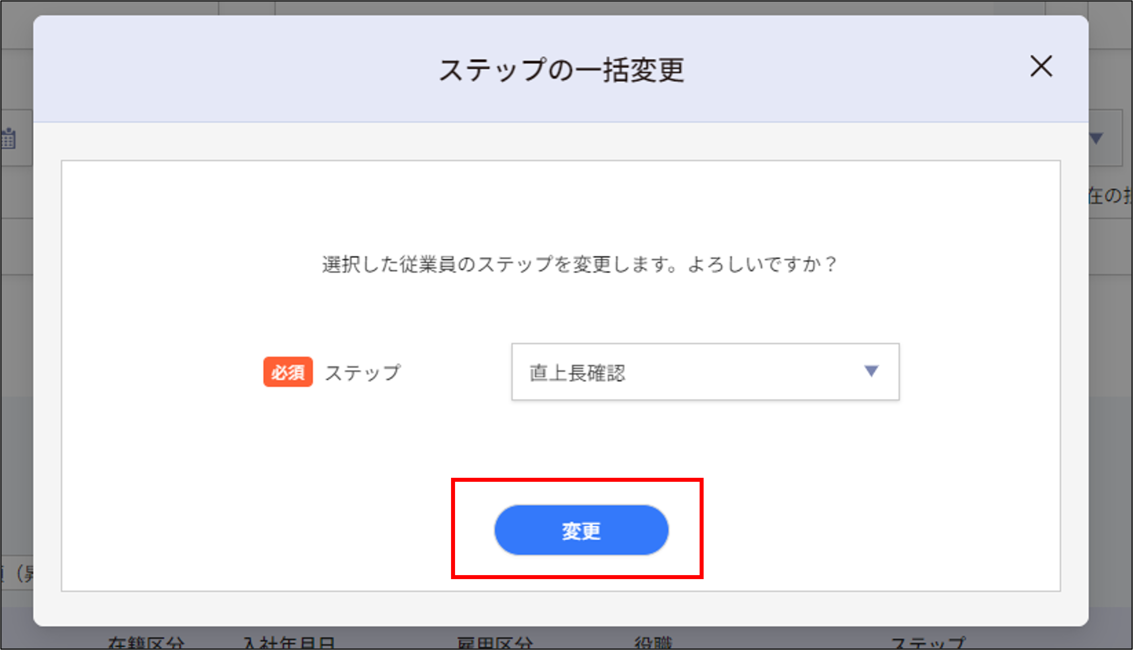Click the 変更 button to confirm the change
The height and width of the screenshot is (650, 1133).
coord(581,530)
